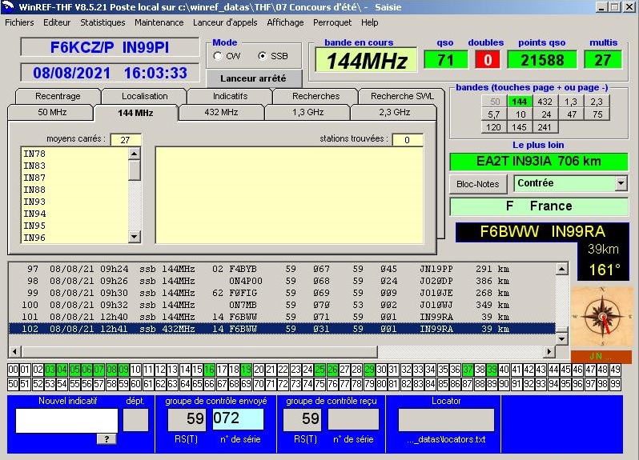Open the Bloc-Notes button
The image size is (639, 460).
point(478,184)
